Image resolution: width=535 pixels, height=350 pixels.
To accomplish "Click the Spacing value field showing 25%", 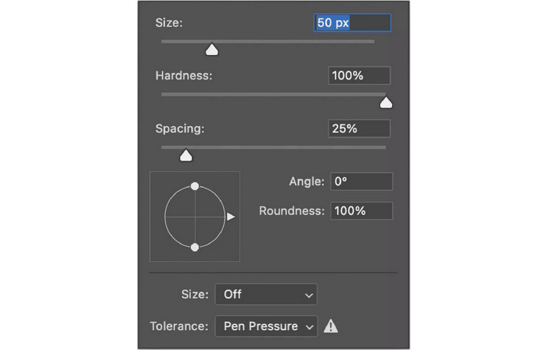I will coord(359,128).
